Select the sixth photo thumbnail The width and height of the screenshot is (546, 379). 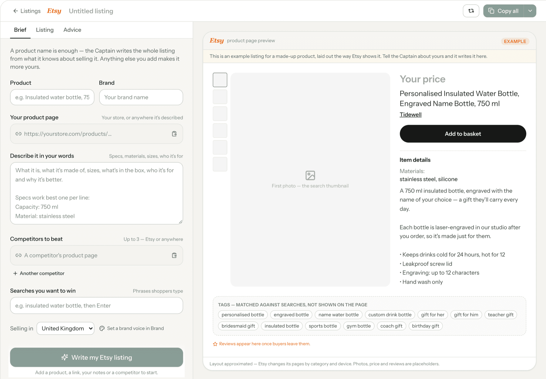pyautogui.click(x=220, y=164)
